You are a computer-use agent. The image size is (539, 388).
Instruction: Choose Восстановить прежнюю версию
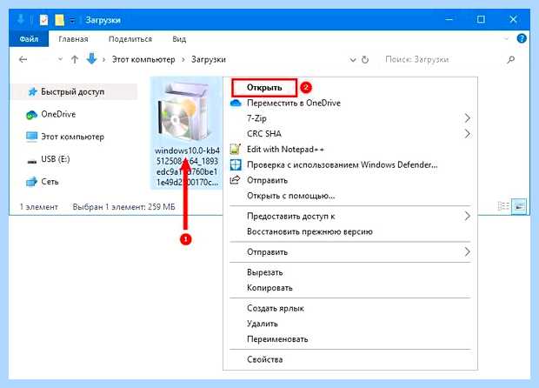click(350, 231)
